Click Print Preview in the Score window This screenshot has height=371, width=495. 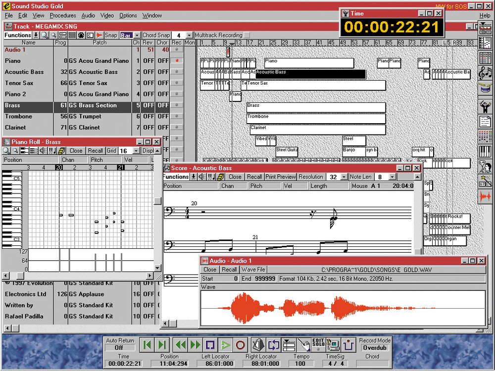280,177
